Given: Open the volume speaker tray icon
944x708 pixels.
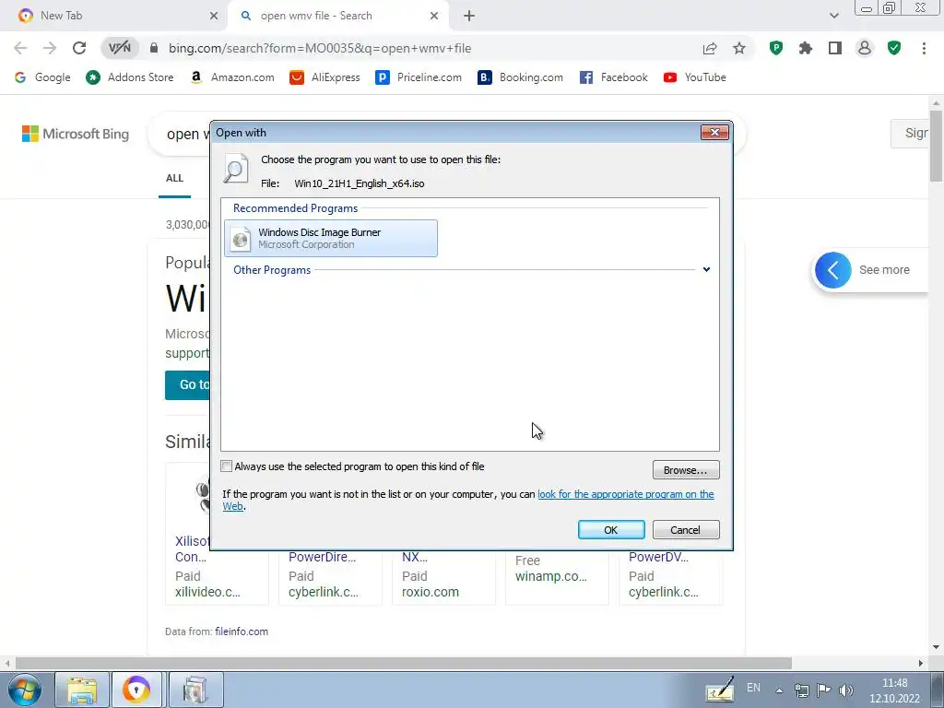Looking at the screenshot, I should point(846,690).
